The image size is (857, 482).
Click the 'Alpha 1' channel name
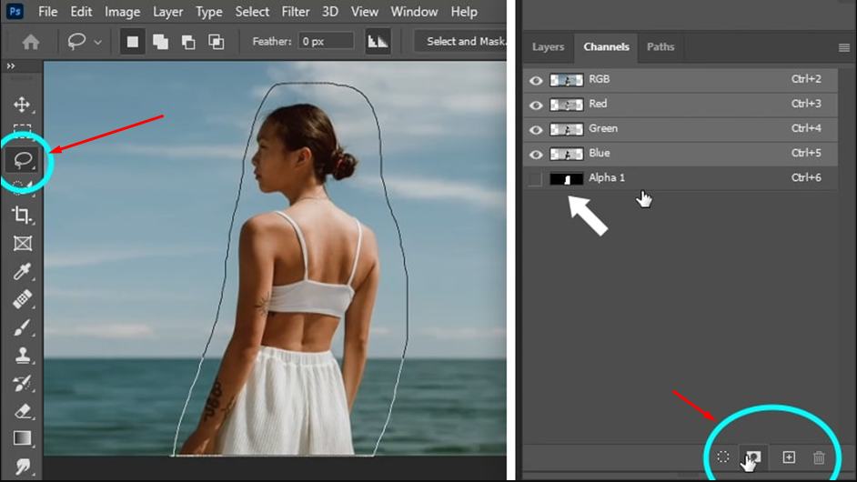[607, 177]
